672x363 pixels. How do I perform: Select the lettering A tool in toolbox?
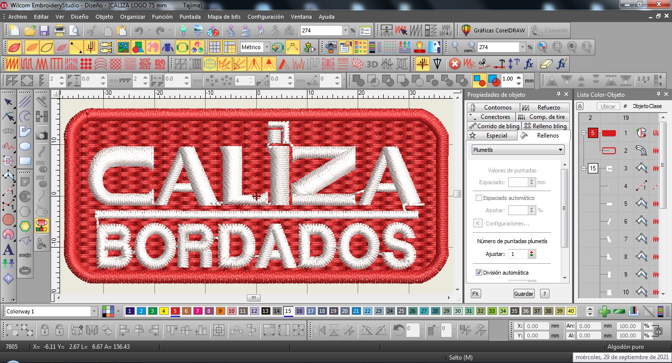tap(8, 250)
